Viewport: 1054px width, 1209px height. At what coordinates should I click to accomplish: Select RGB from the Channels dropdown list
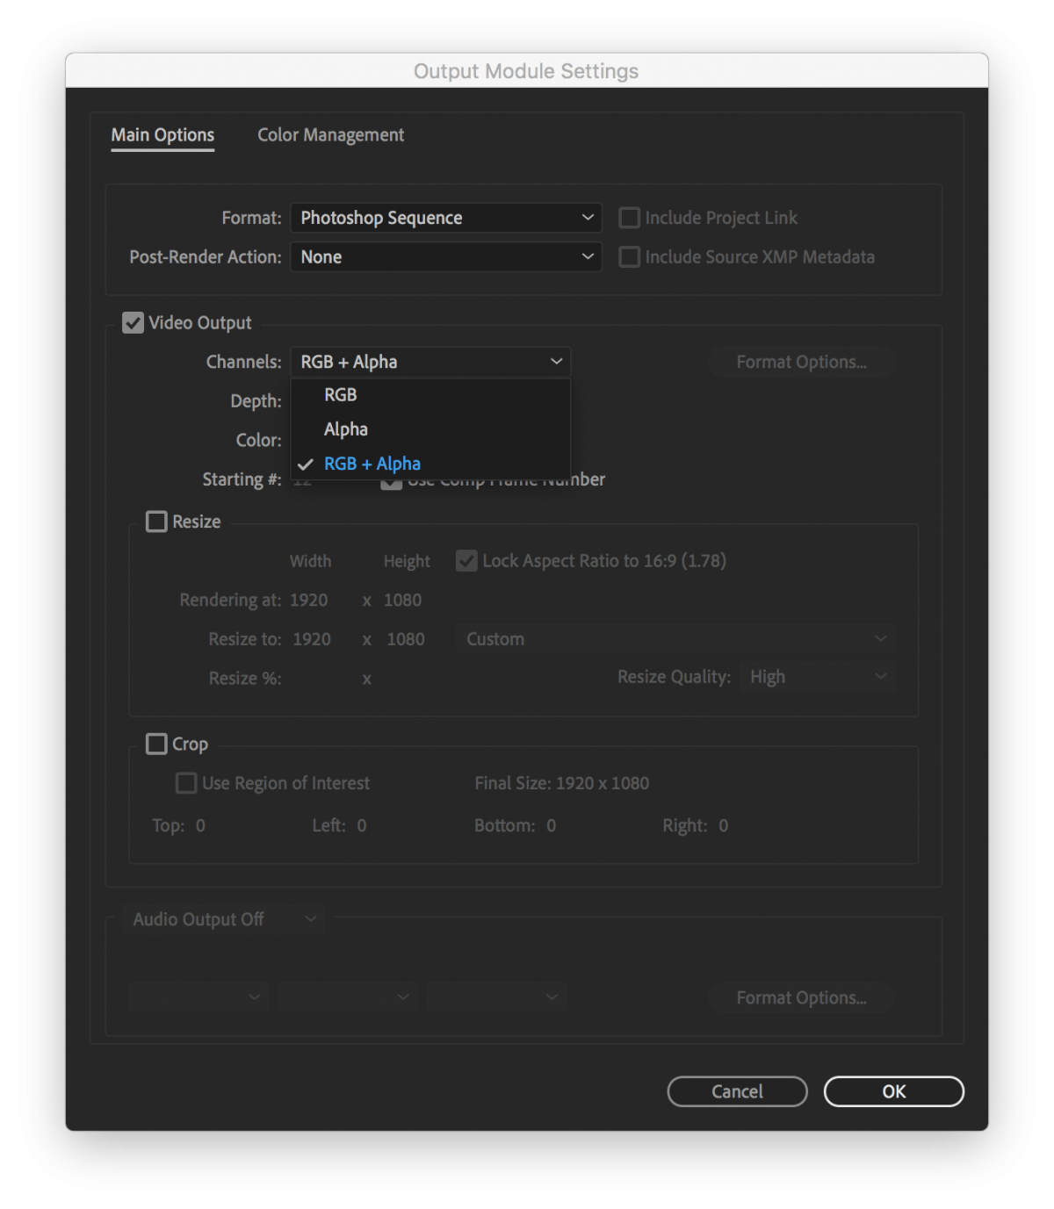(340, 394)
